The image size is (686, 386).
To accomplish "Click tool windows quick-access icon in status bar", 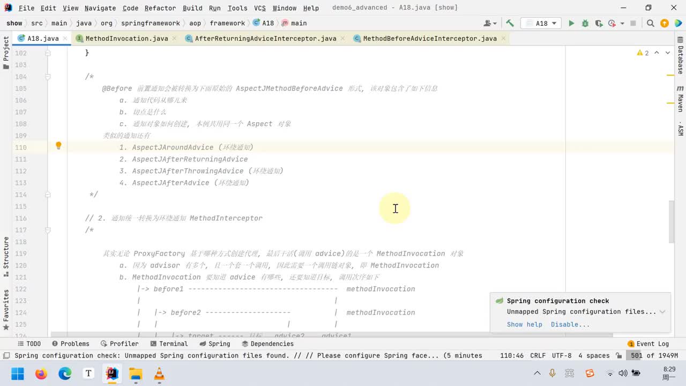I will (6, 355).
